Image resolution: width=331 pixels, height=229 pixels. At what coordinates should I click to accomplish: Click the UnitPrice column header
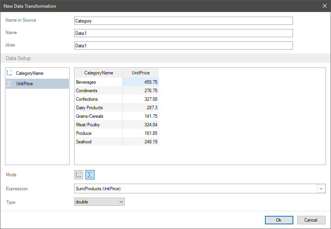point(141,73)
